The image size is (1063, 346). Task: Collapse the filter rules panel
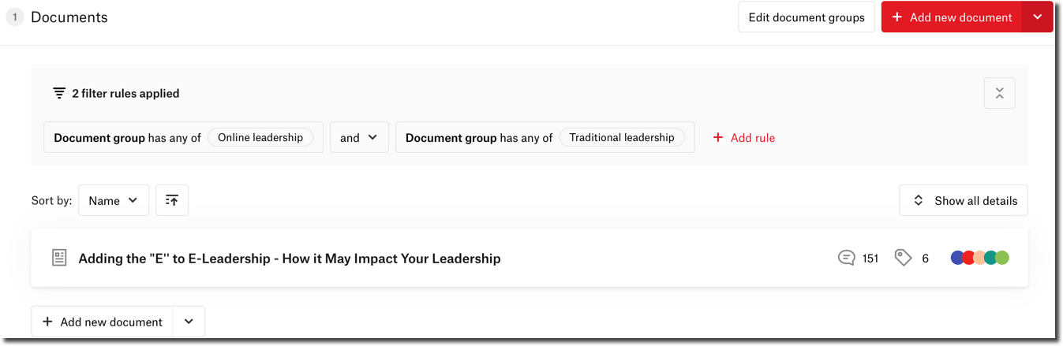coord(999,93)
